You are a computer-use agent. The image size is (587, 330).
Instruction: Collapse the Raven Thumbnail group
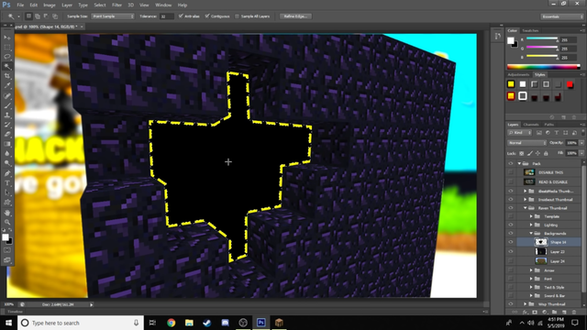(526, 208)
